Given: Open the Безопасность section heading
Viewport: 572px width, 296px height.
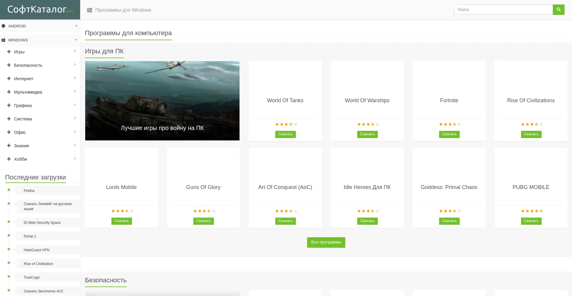Looking at the screenshot, I should pos(106,280).
